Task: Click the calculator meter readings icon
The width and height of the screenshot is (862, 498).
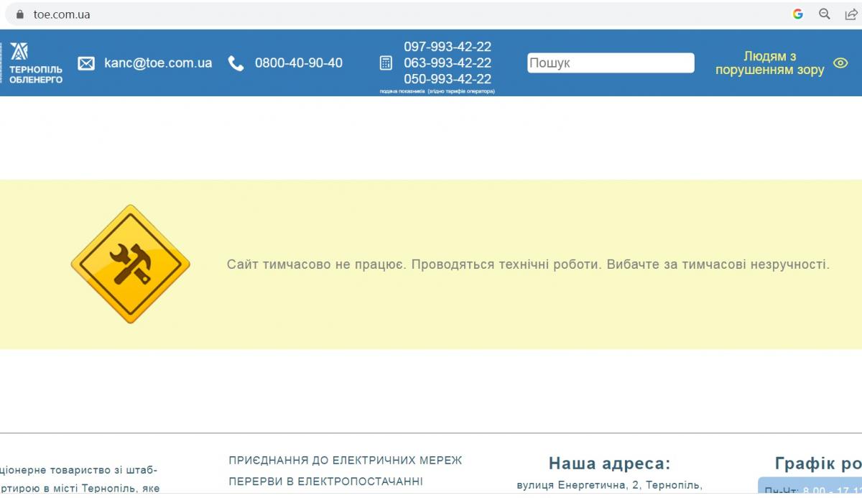Action: (386, 63)
